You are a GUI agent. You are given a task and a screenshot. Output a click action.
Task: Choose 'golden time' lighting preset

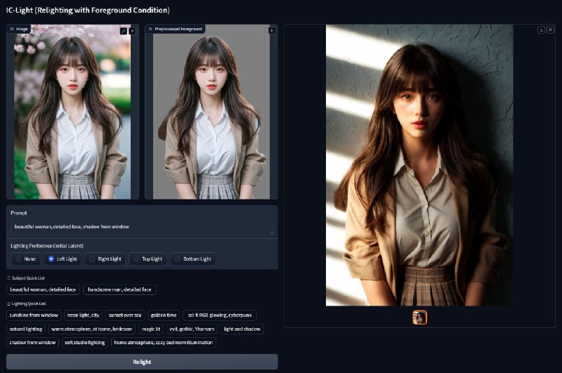coord(163,315)
